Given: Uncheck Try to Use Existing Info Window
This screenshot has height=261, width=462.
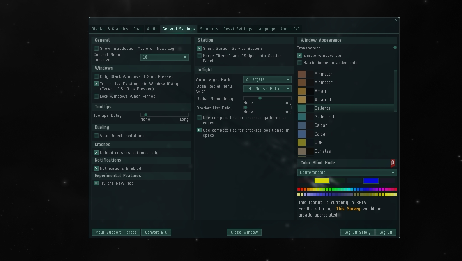Looking at the screenshot, I should tap(96, 84).
